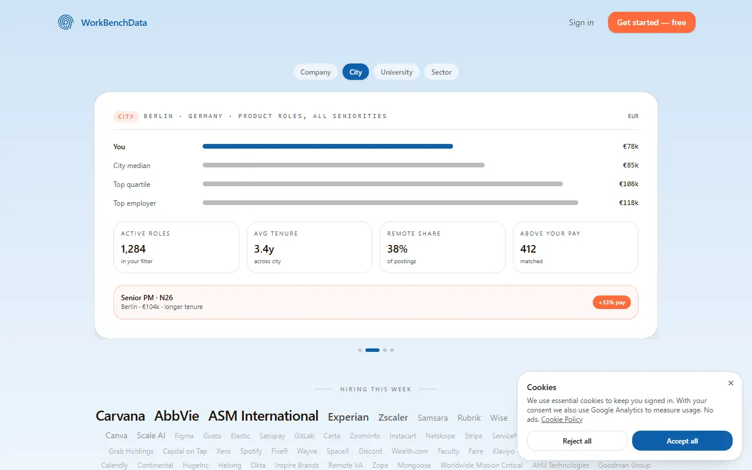
Task: Open the Cookie Policy link
Action: click(x=562, y=419)
